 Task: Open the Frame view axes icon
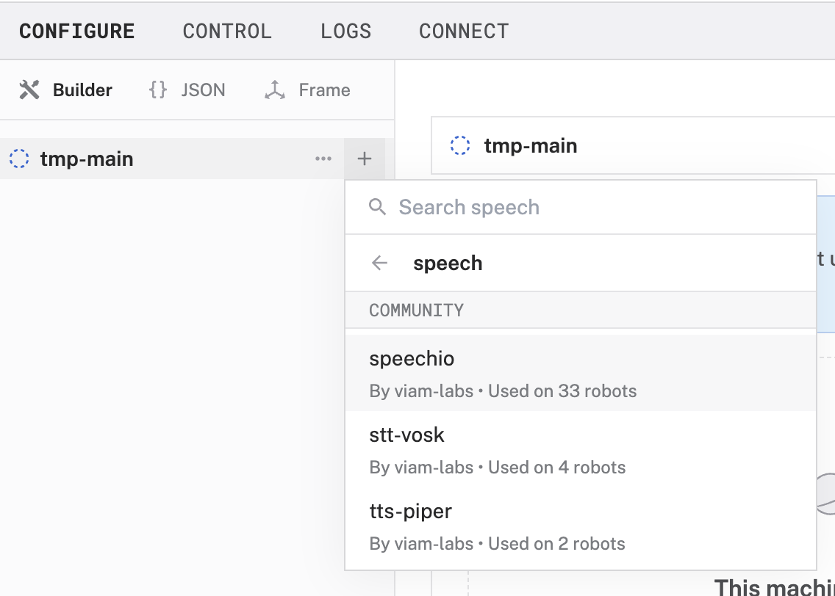[x=275, y=90]
